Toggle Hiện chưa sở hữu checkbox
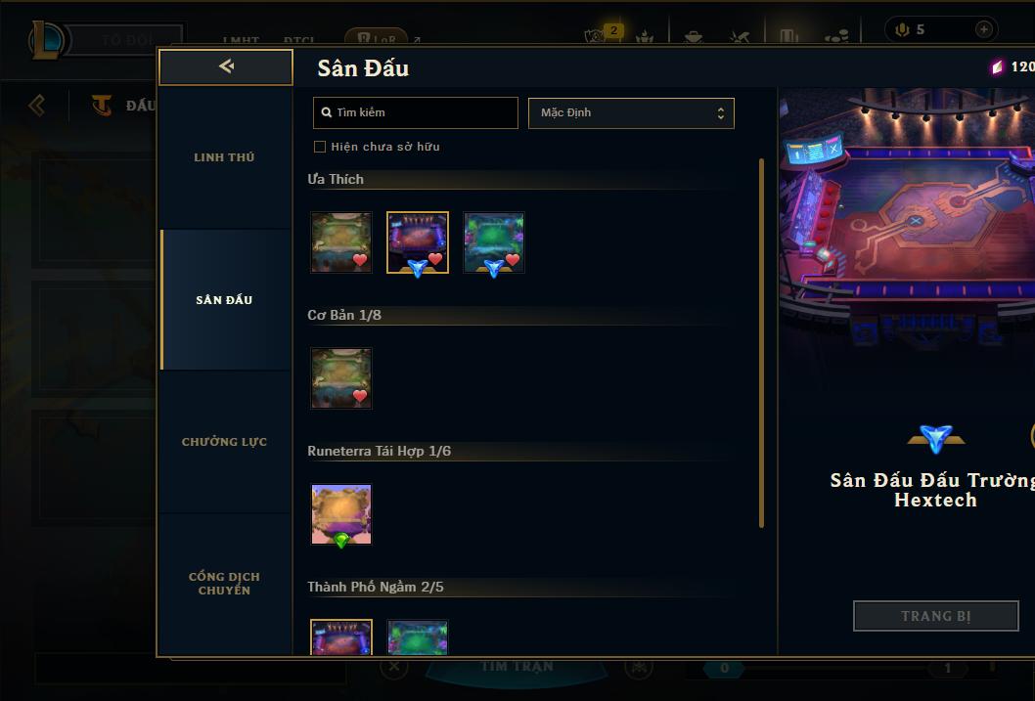 click(x=320, y=147)
